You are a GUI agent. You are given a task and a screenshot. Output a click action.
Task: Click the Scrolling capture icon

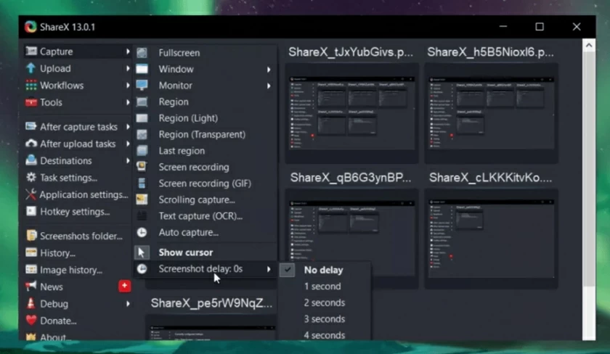pos(143,199)
